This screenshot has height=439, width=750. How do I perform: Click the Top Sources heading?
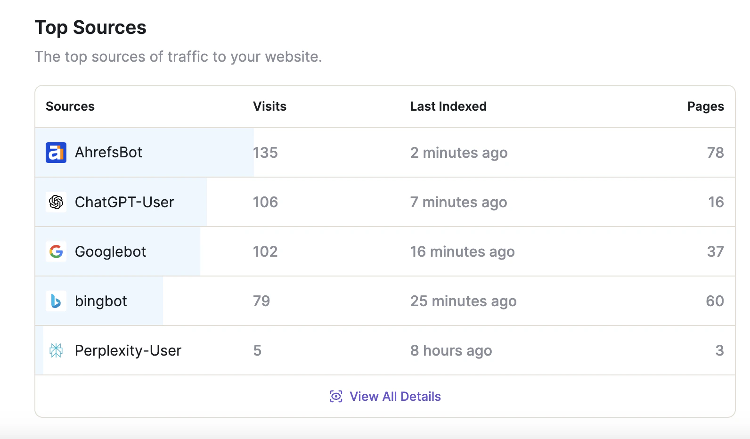(90, 27)
